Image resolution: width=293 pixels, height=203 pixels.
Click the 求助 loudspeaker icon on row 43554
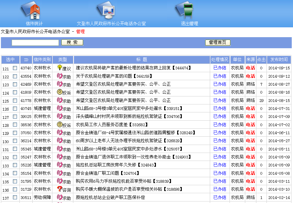[59, 76]
